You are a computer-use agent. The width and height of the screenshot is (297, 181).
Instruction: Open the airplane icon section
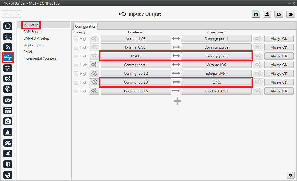click(x=8, y=153)
